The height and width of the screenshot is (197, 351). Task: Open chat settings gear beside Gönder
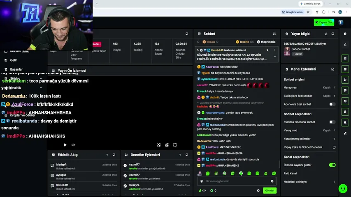click(x=258, y=190)
